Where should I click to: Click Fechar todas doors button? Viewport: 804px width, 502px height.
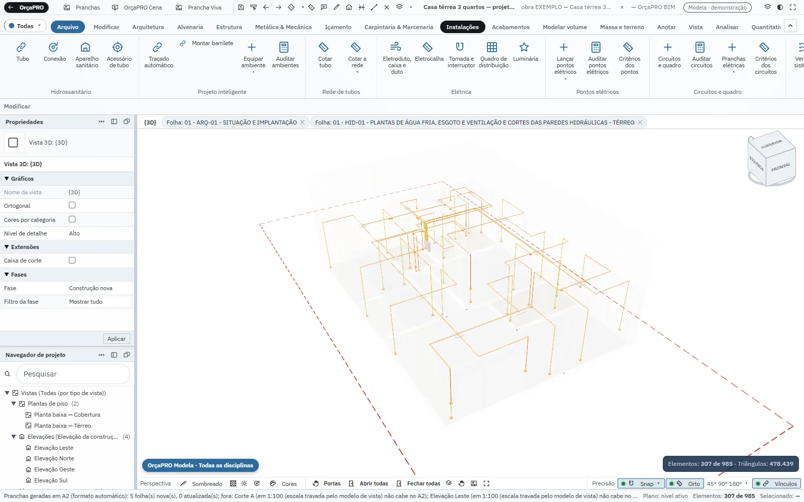click(x=418, y=484)
